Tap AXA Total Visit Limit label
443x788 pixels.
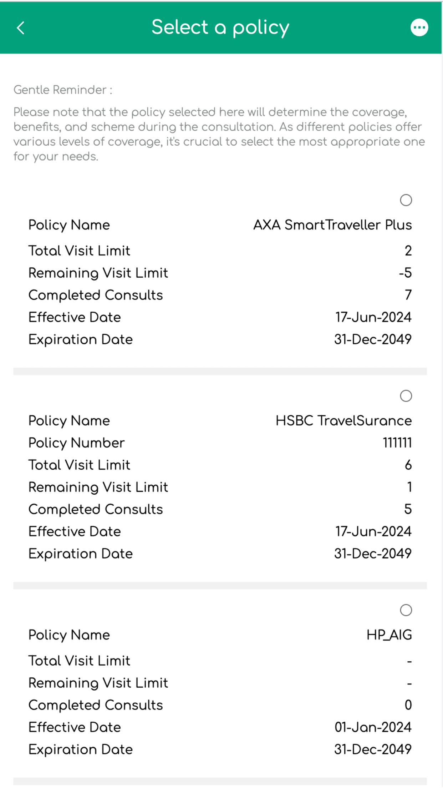79,251
